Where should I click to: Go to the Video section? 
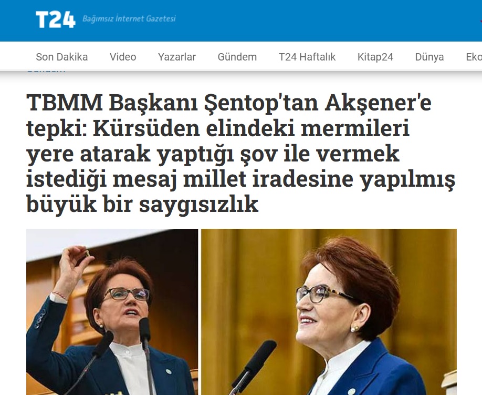(123, 57)
